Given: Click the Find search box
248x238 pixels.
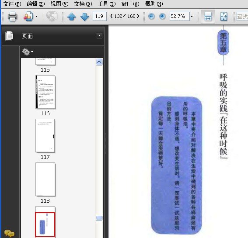Looking at the screenshot, I should (242, 16).
